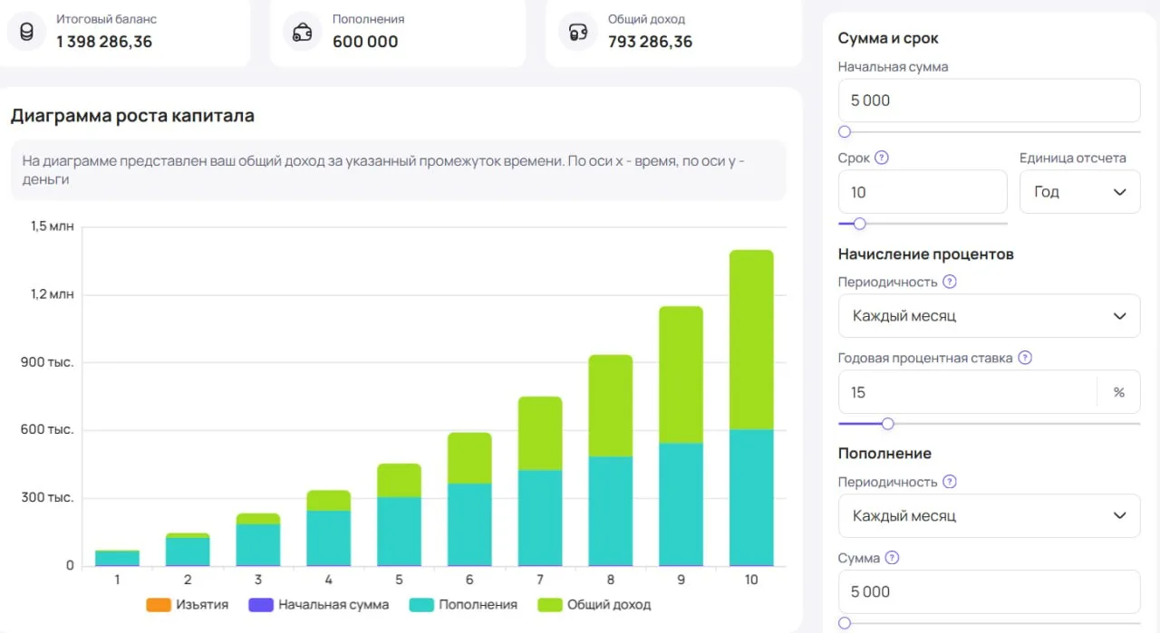Click the annual interest rate field showing 15
This screenshot has width=1160, height=633.
968,392
